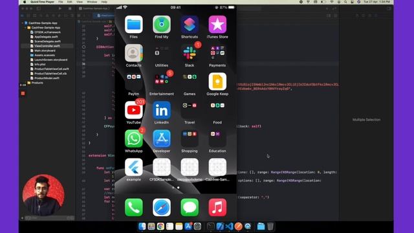Collapse the Cashfree-Sample-App root project
The width and height of the screenshot is (414, 233).
[x=23, y=23]
